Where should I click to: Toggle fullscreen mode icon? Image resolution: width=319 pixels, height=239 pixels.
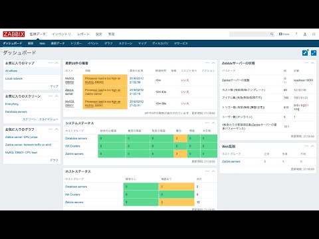[x=314, y=52]
